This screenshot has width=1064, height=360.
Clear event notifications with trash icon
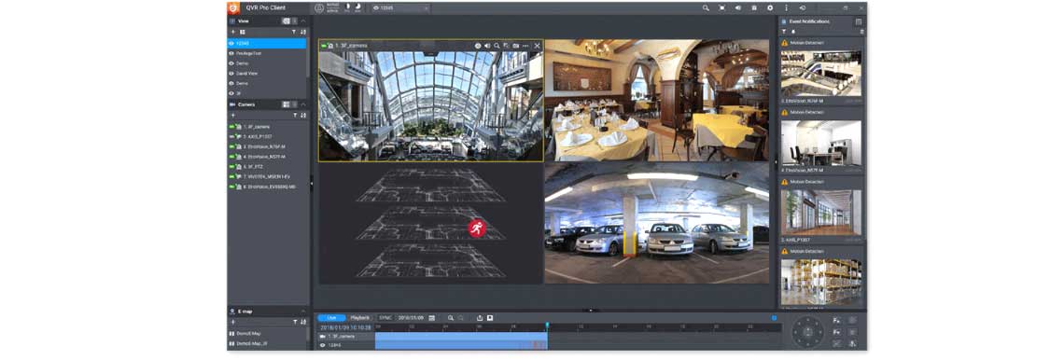point(861,32)
